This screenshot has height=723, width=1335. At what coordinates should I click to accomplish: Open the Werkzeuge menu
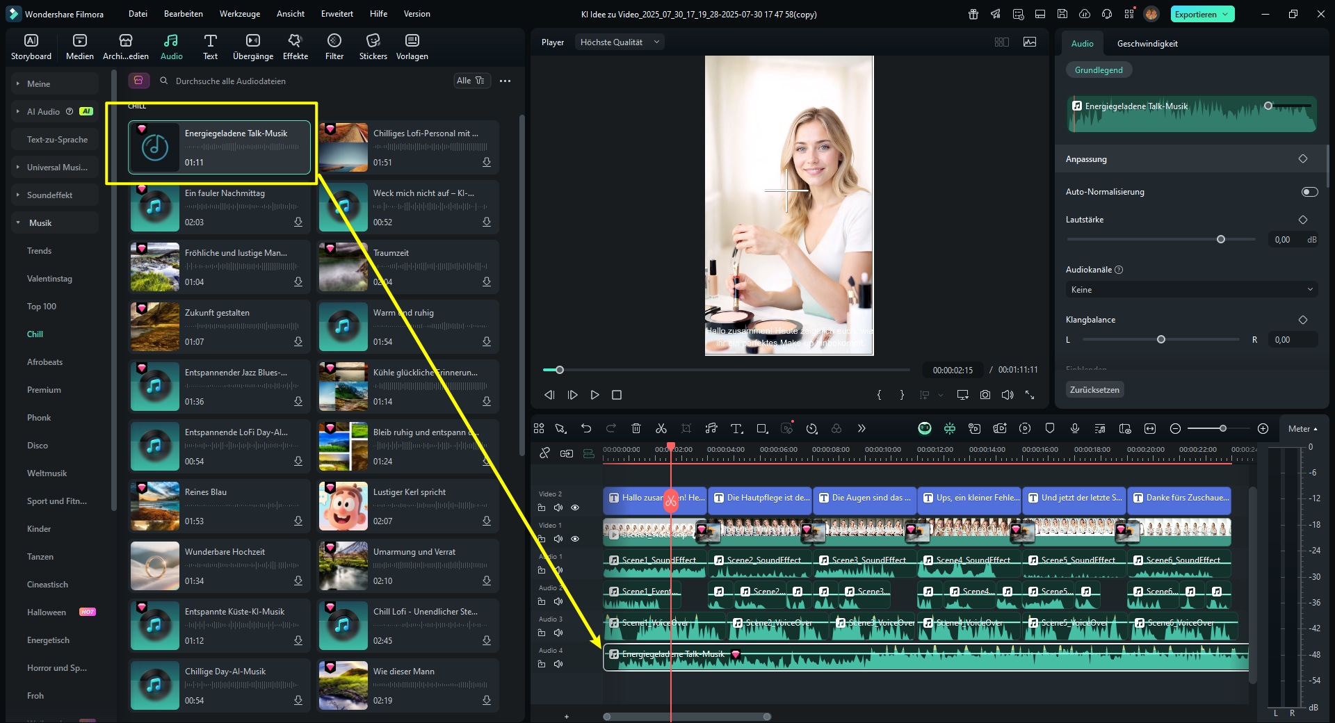[x=239, y=13]
